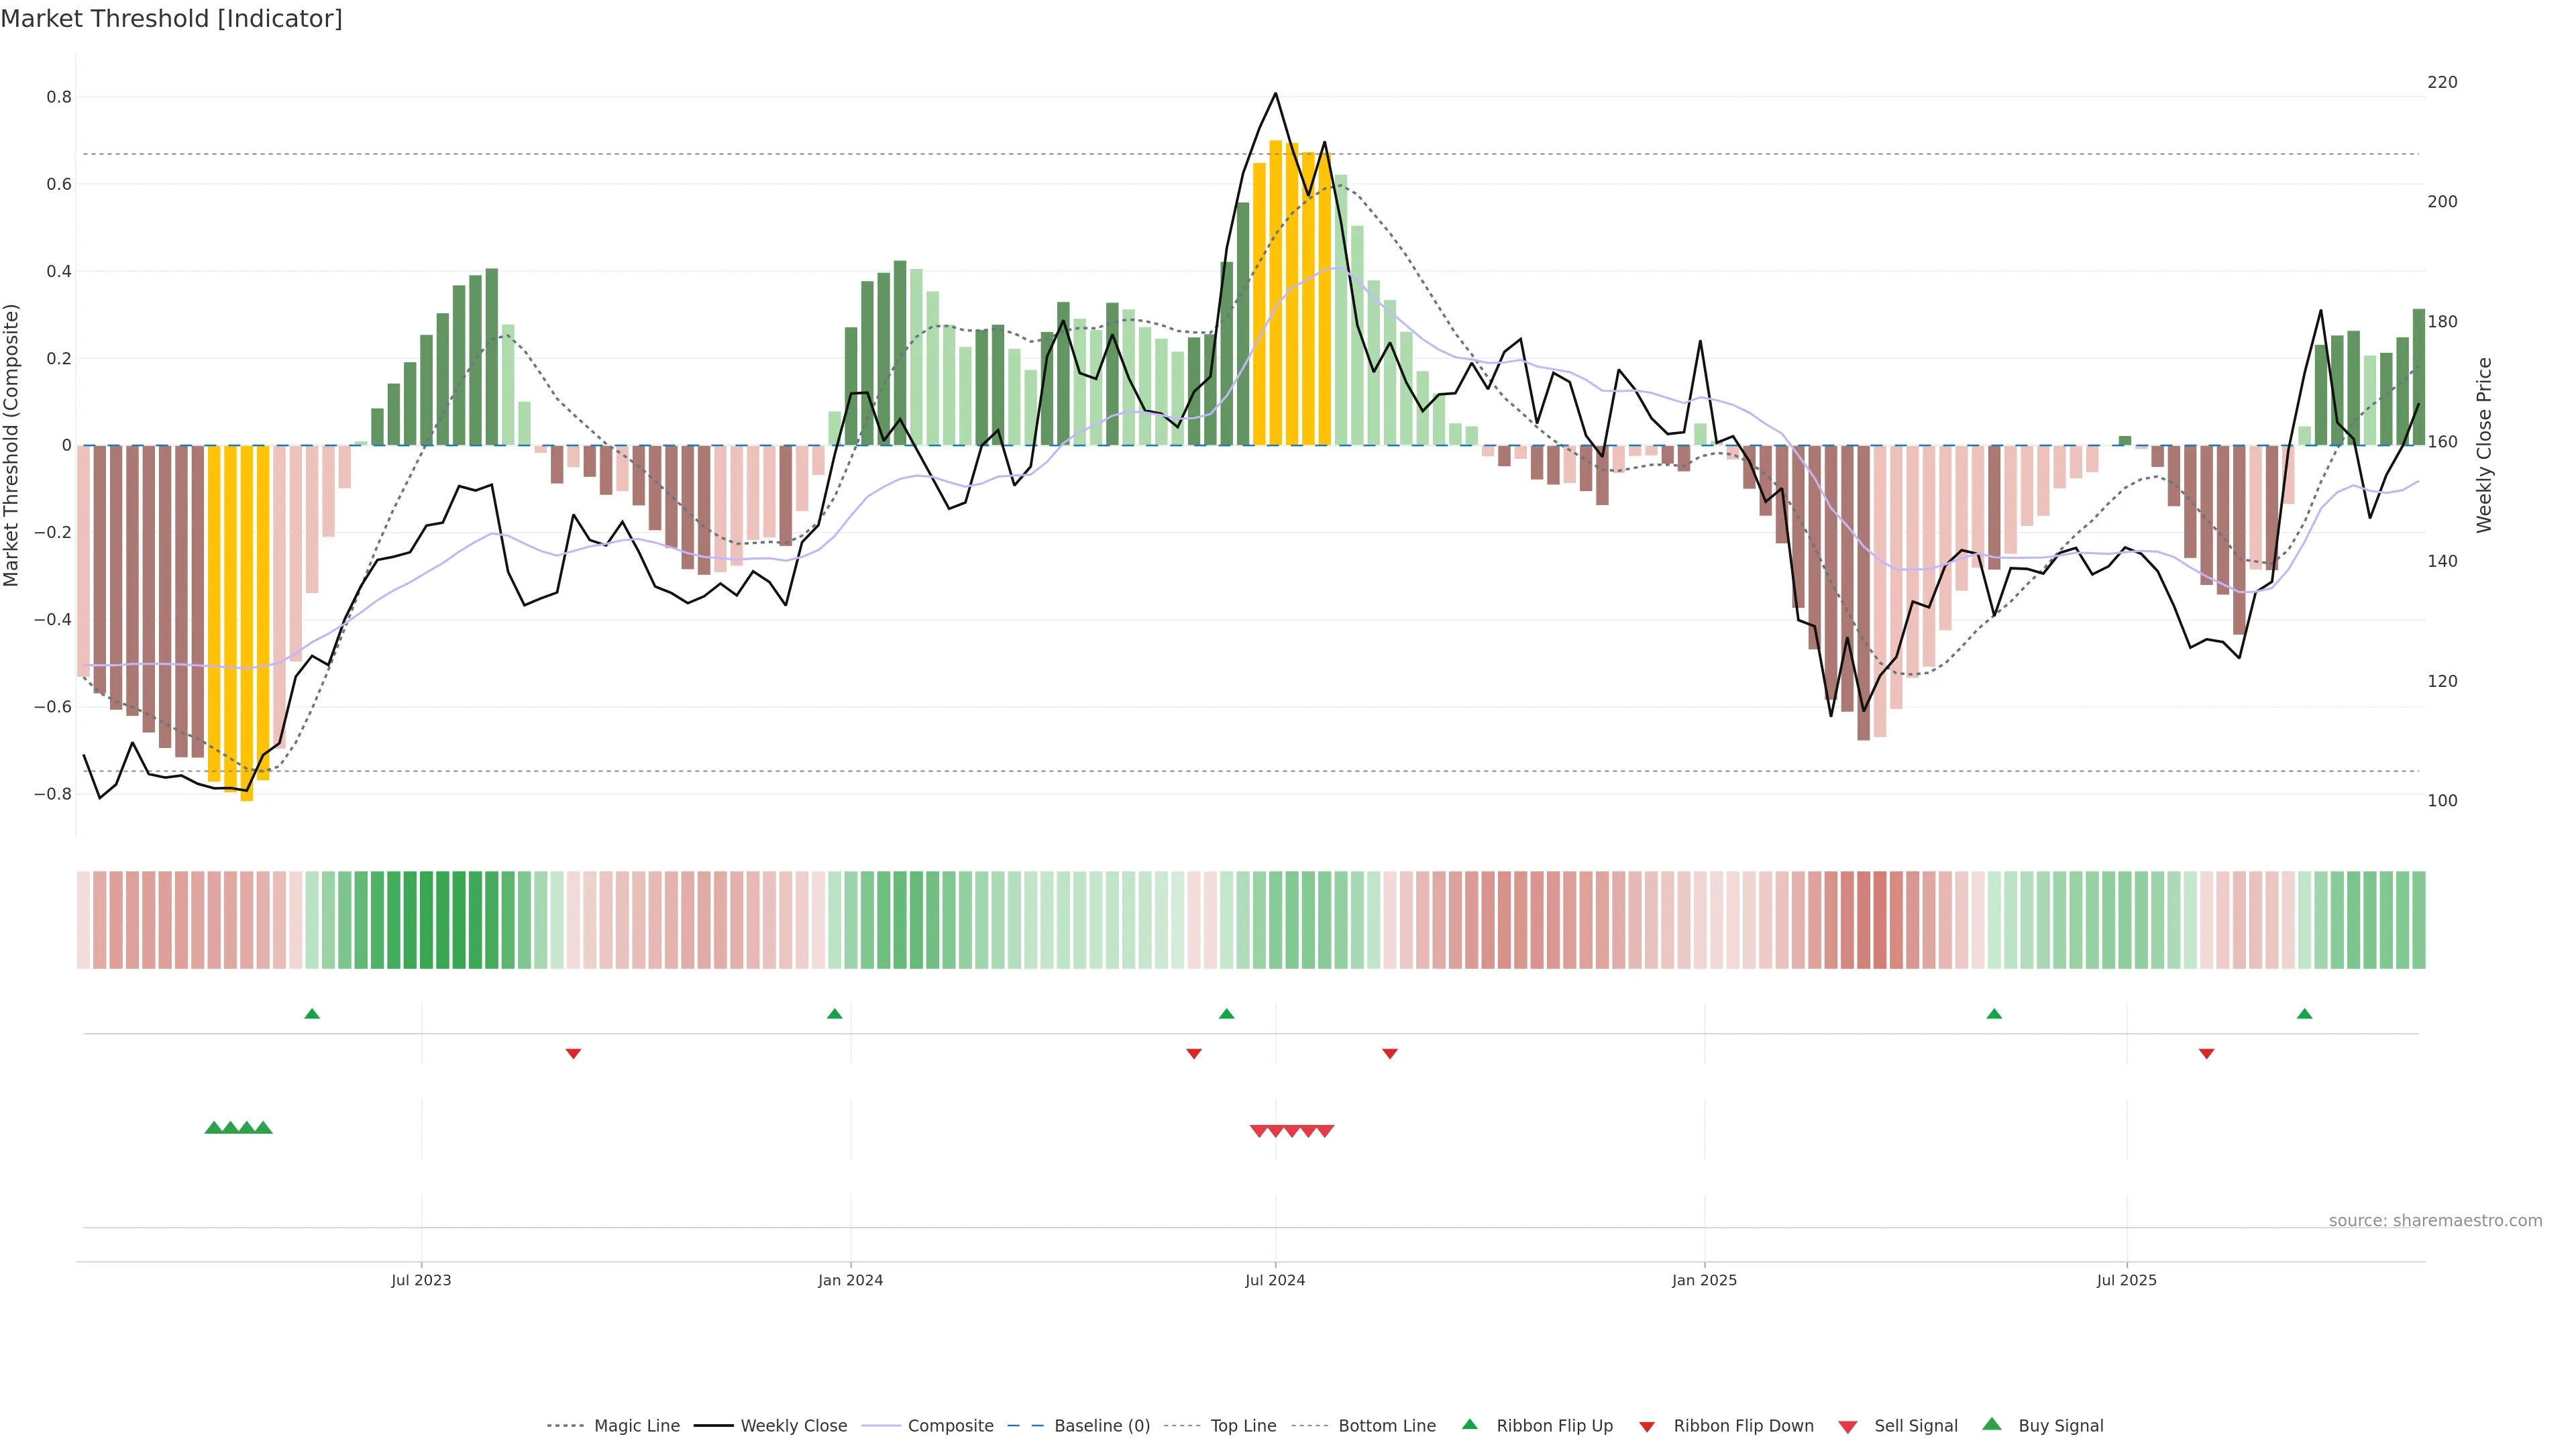The width and height of the screenshot is (2576, 1449).
Task: Toggle Magic Line in the legend
Action: tap(636, 1426)
